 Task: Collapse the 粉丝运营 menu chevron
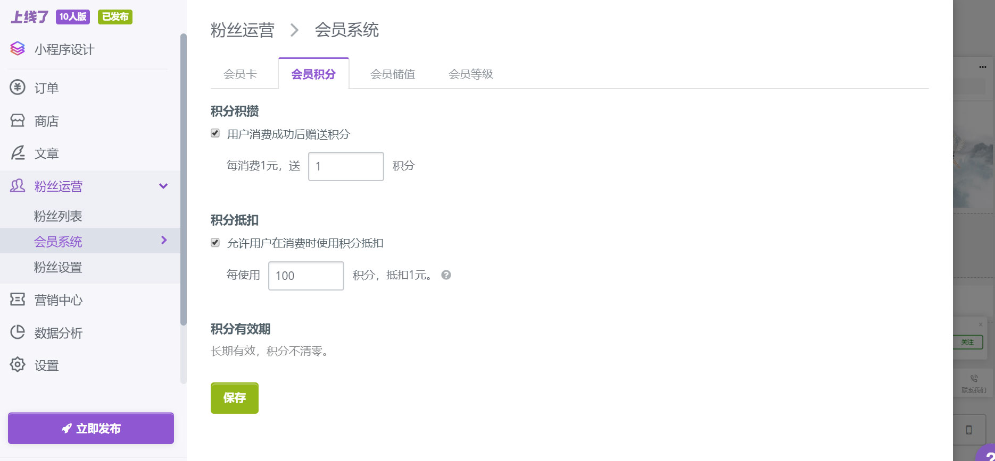[163, 186]
